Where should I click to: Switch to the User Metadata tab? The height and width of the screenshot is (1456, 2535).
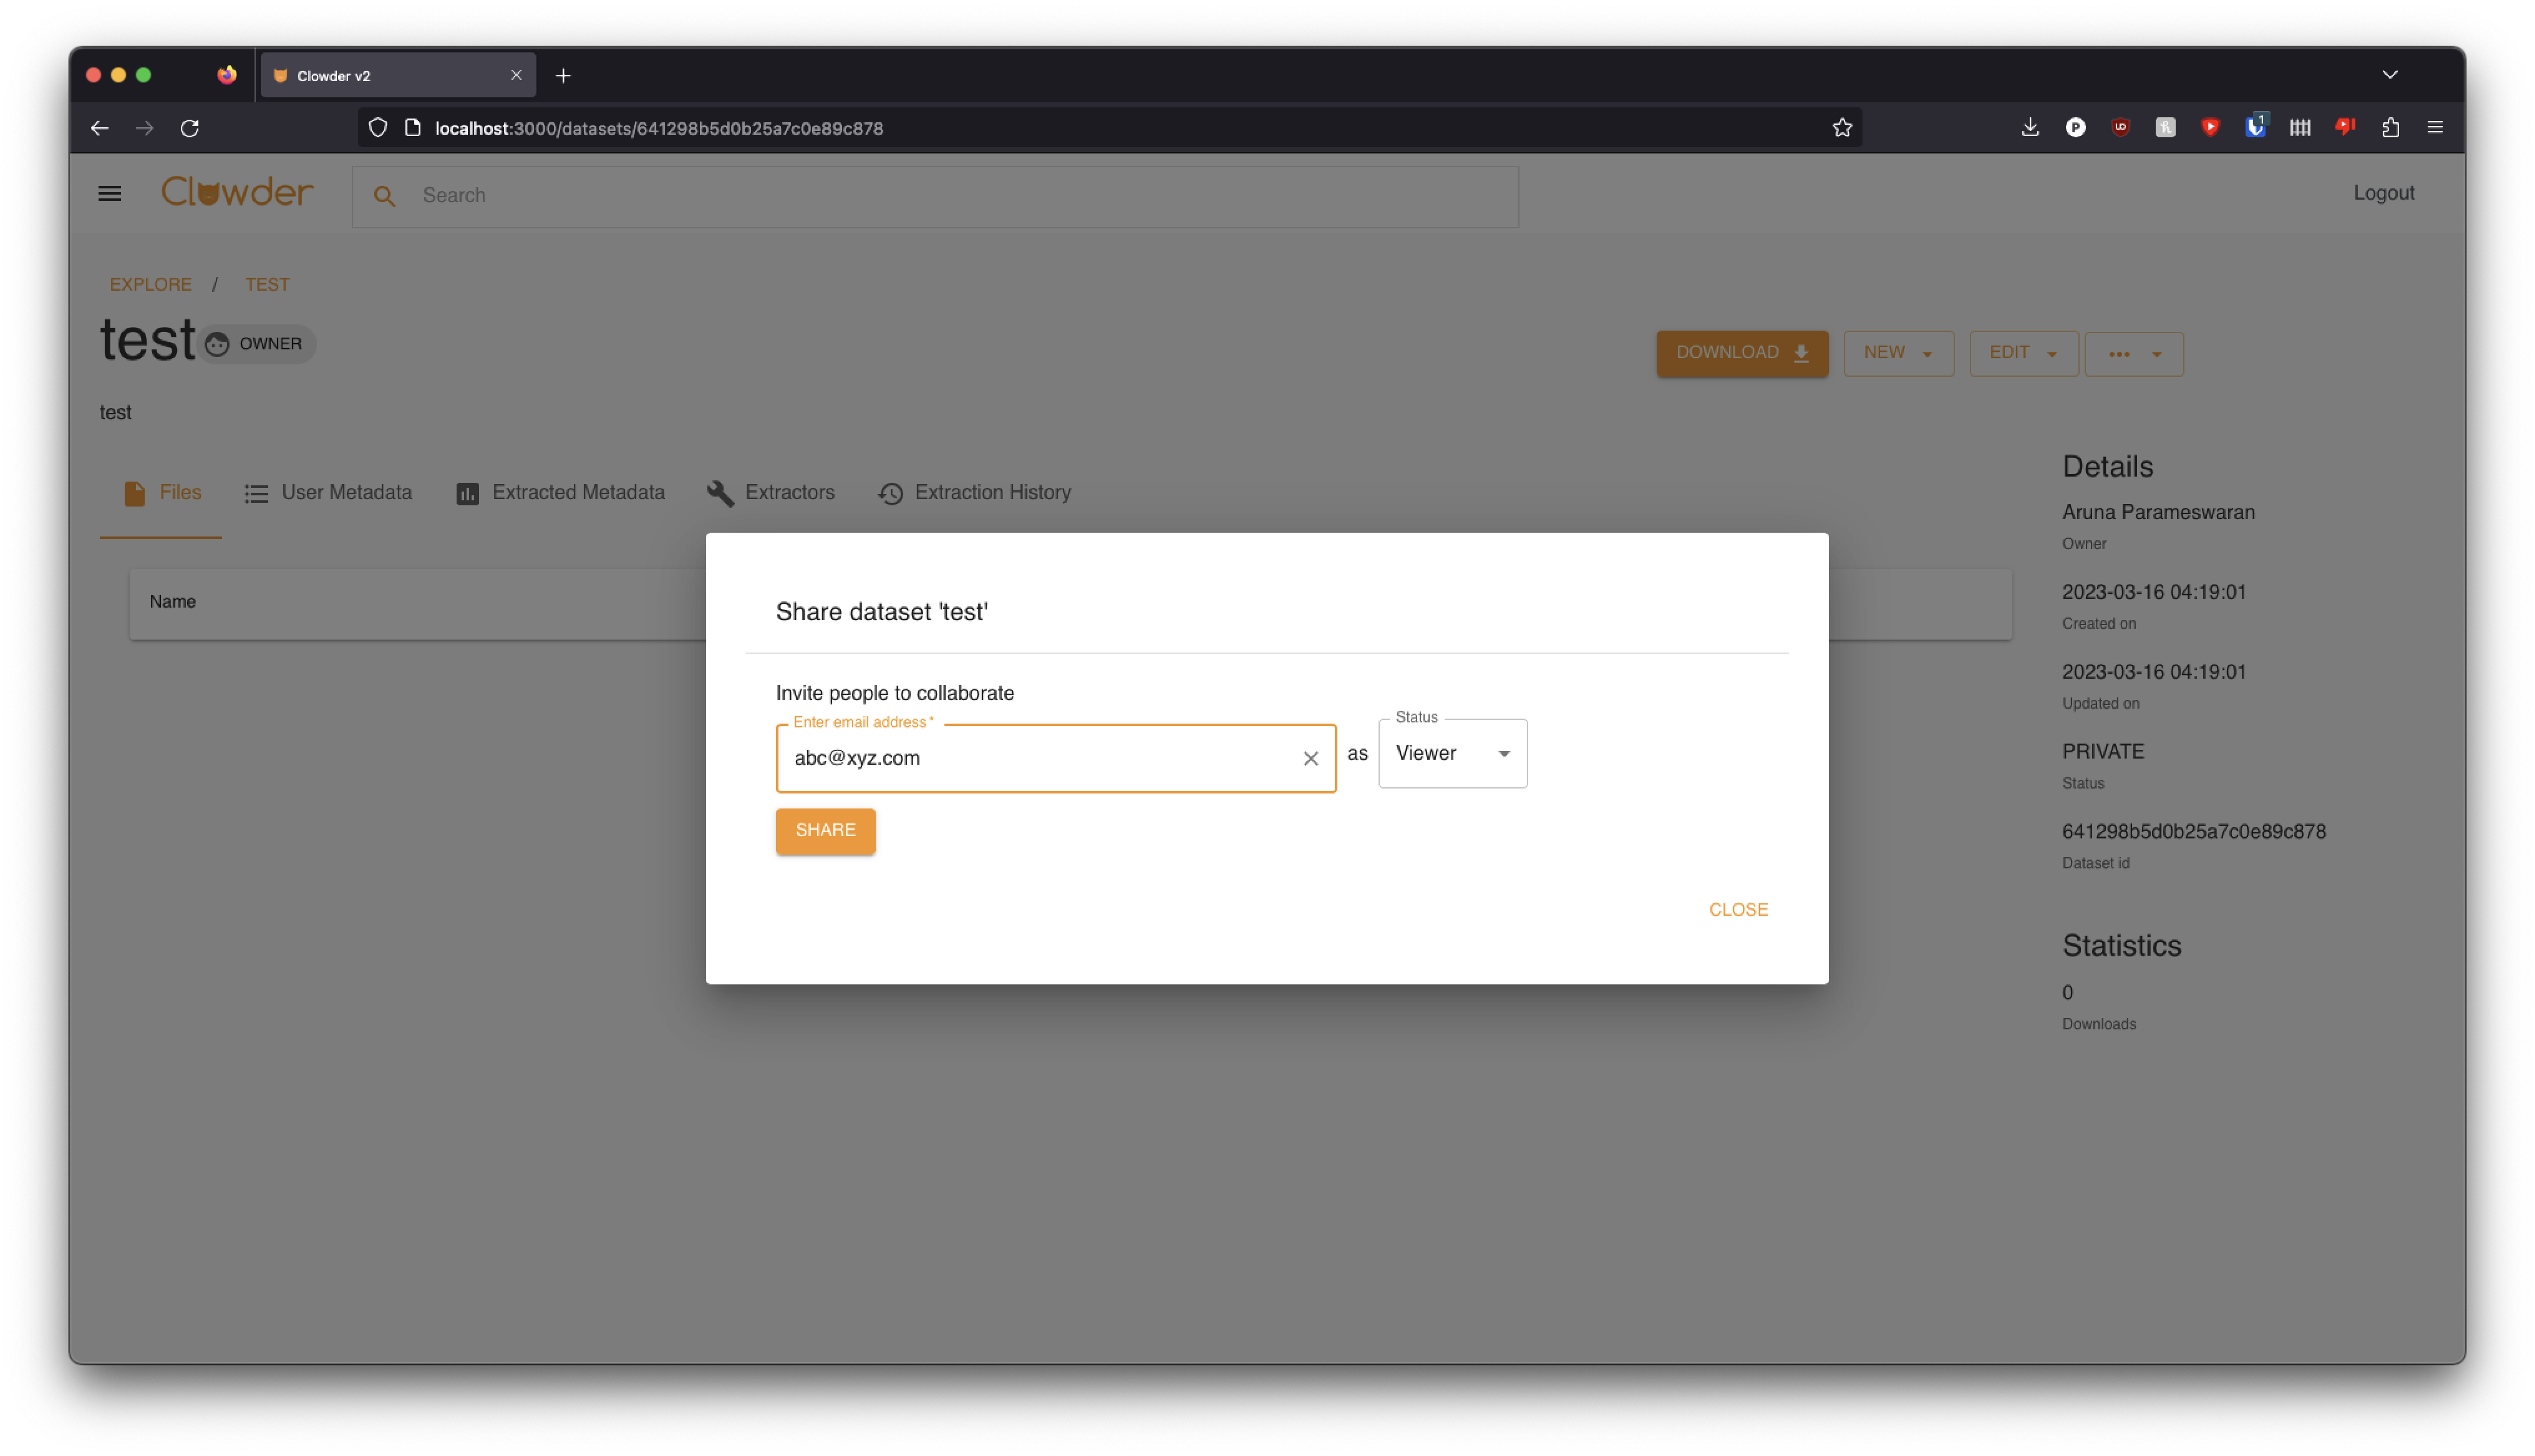(329, 493)
